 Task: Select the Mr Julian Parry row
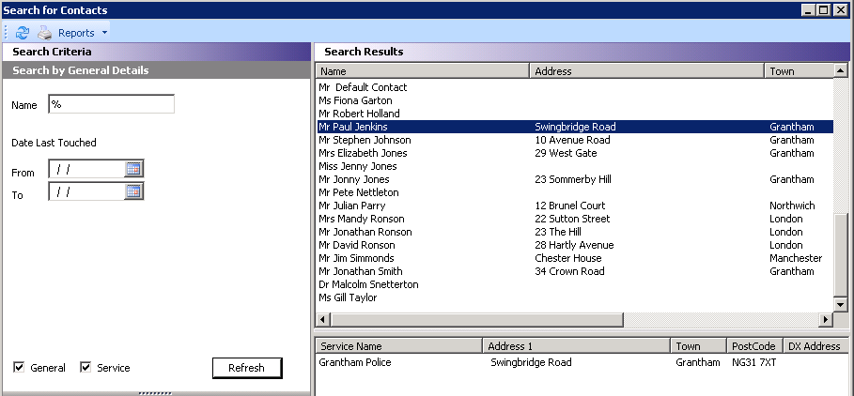pos(575,206)
